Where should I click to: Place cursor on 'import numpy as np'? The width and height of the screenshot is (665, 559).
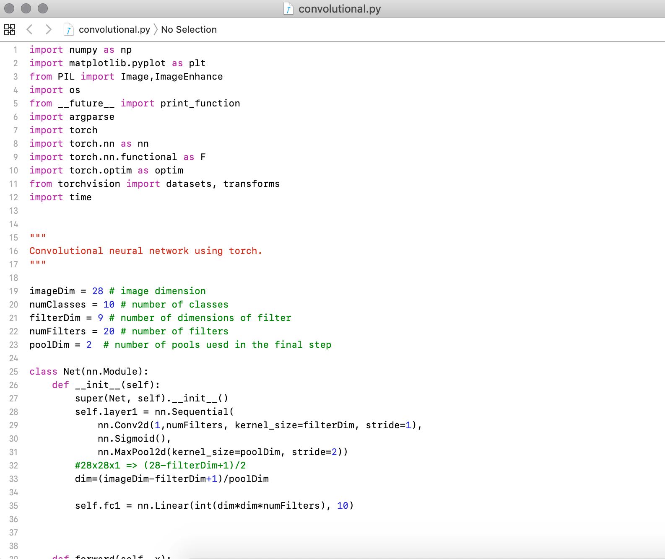[x=81, y=50]
